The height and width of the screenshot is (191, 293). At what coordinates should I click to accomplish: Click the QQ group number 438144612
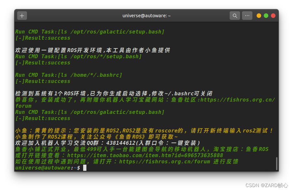point(121,143)
